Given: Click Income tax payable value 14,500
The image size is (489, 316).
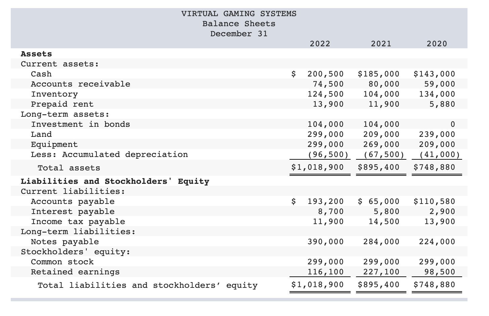Looking at the screenshot, I should 384,222.
